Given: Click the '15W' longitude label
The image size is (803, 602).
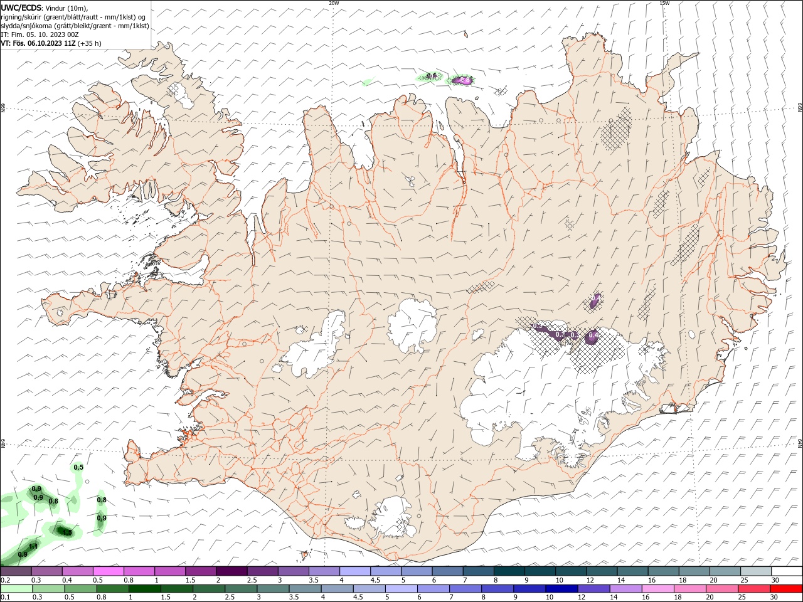Looking at the screenshot, I should [664, 3].
